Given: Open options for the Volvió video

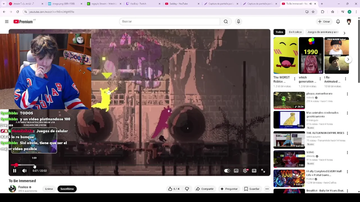Looking at the screenshot, I should tap(347, 153).
